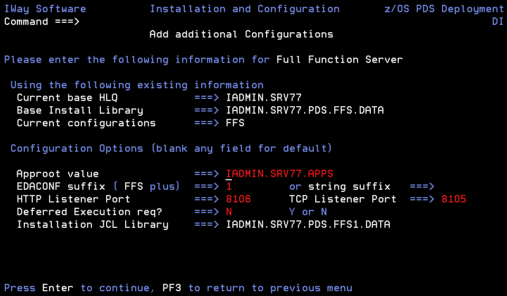The width and height of the screenshot is (507, 296).
Task: Click the DI panel identifier
Action: (x=497, y=22)
